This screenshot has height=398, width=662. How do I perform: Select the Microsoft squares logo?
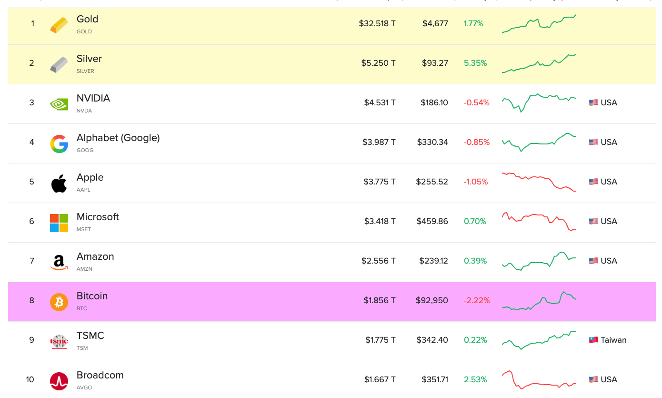pyautogui.click(x=59, y=222)
